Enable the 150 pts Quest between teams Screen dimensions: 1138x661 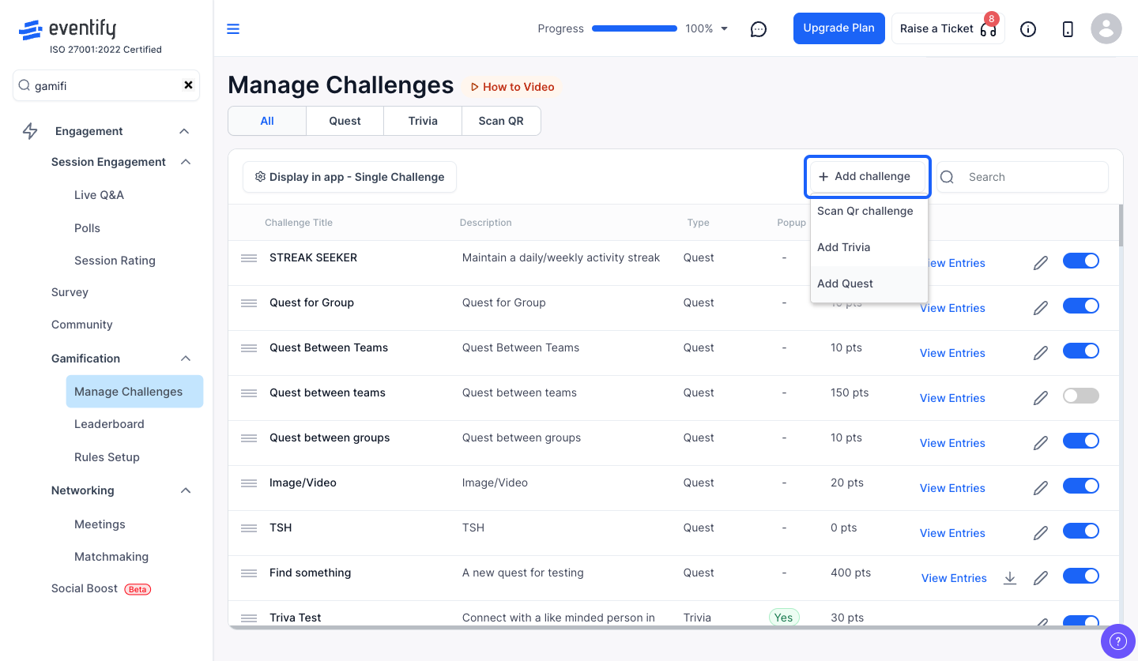(x=1081, y=396)
